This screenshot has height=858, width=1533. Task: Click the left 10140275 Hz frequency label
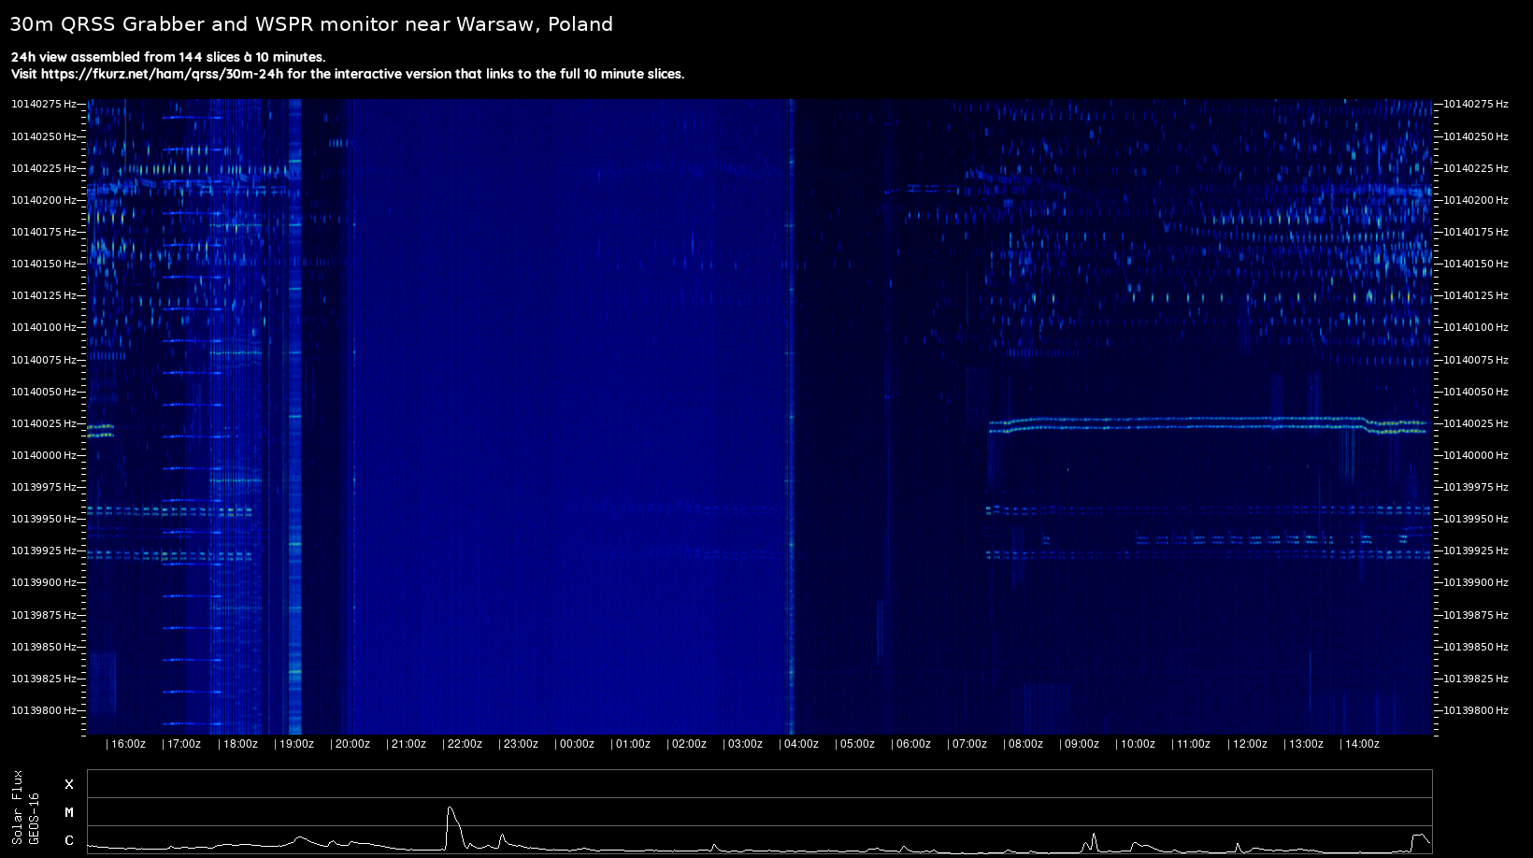pyautogui.click(x=43, y=104)
